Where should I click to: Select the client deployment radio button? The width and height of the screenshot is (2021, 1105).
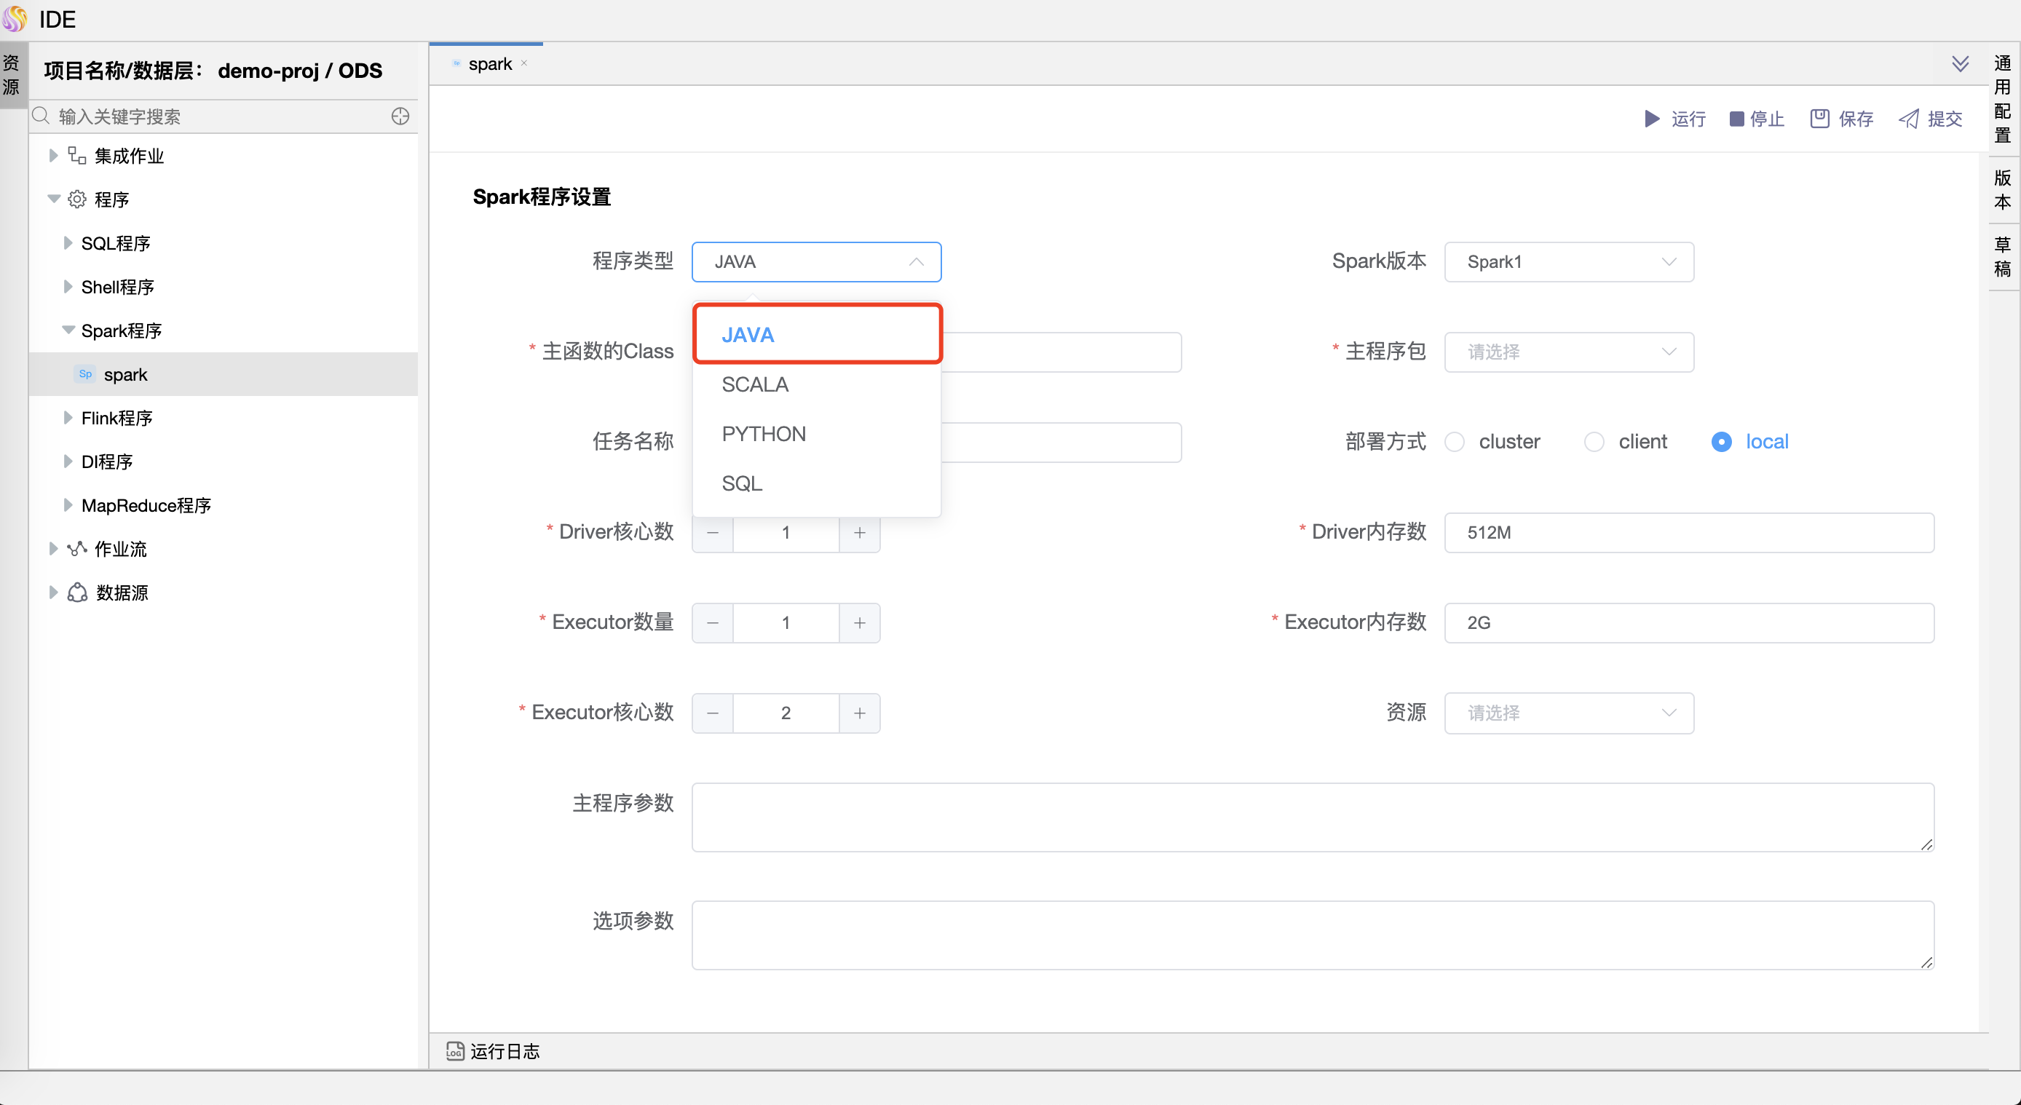pos(1594,442)
